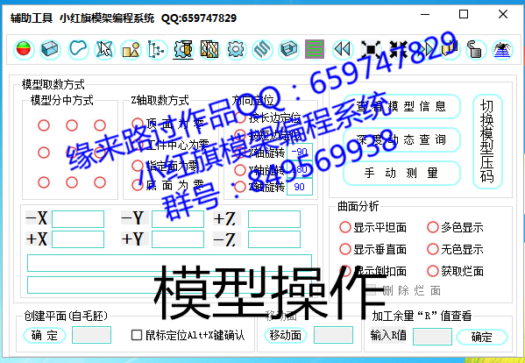Select the 3D box block icon
The width and height of the screenshot is (525, 363).
50,49
